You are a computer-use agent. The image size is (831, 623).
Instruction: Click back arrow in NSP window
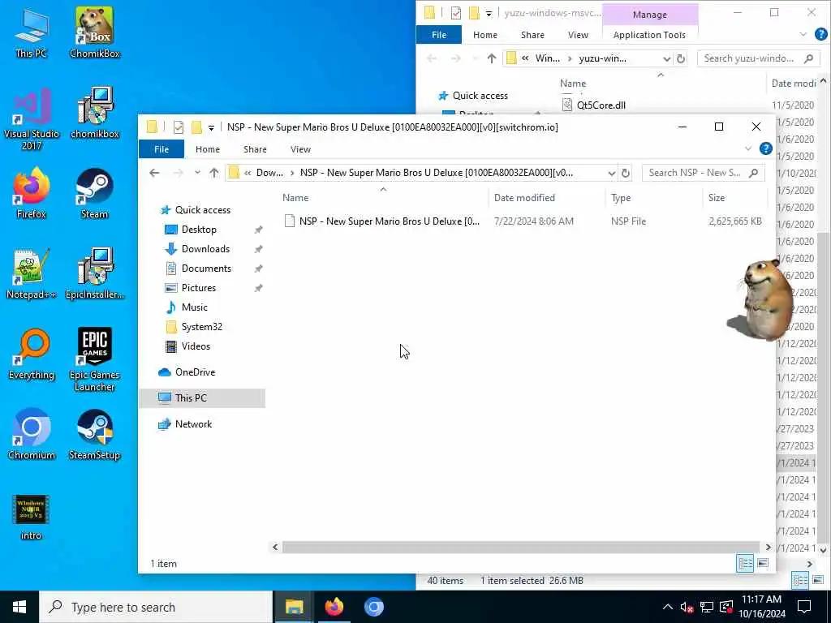click(x=154, y=173)
